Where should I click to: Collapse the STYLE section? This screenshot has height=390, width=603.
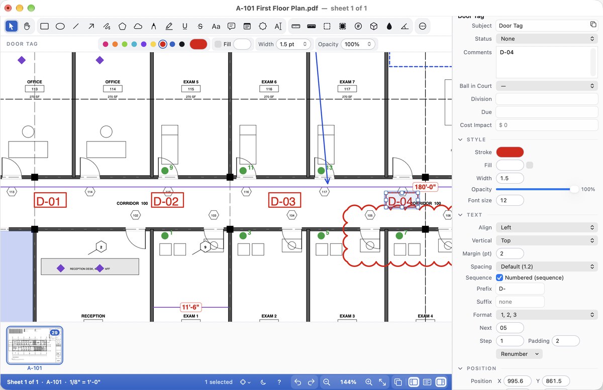click(x=461, y=140)
